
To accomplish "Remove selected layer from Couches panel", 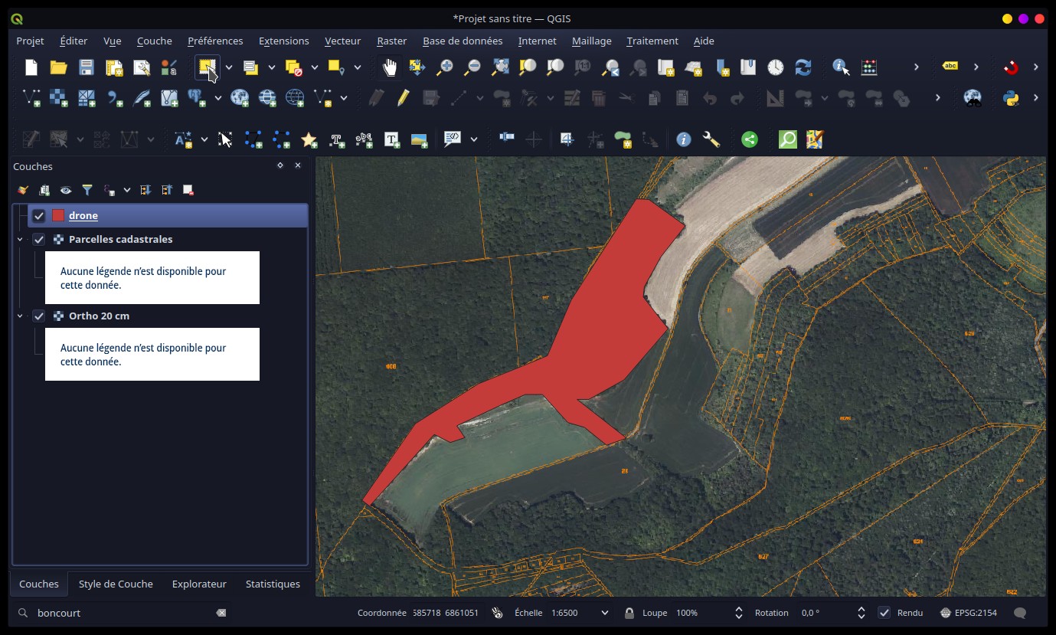I will pyautogui.click(x=188, y=190).
